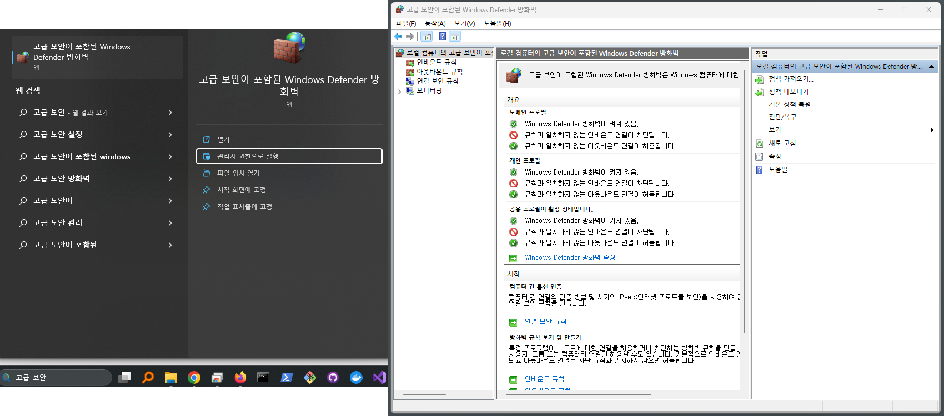
Task: Click the 속성 icon in actions pane
Action: coord(759,157)
